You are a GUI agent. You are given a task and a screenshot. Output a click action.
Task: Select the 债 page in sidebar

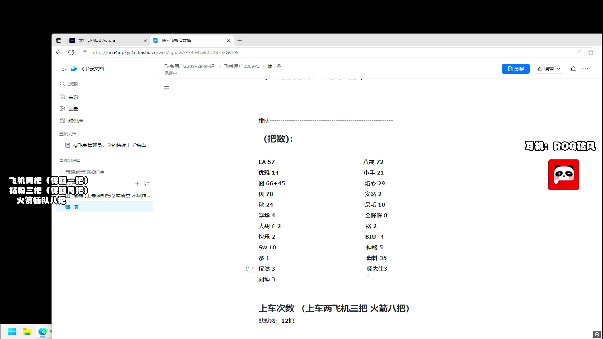pyautogui.click(x=105, y=207)
